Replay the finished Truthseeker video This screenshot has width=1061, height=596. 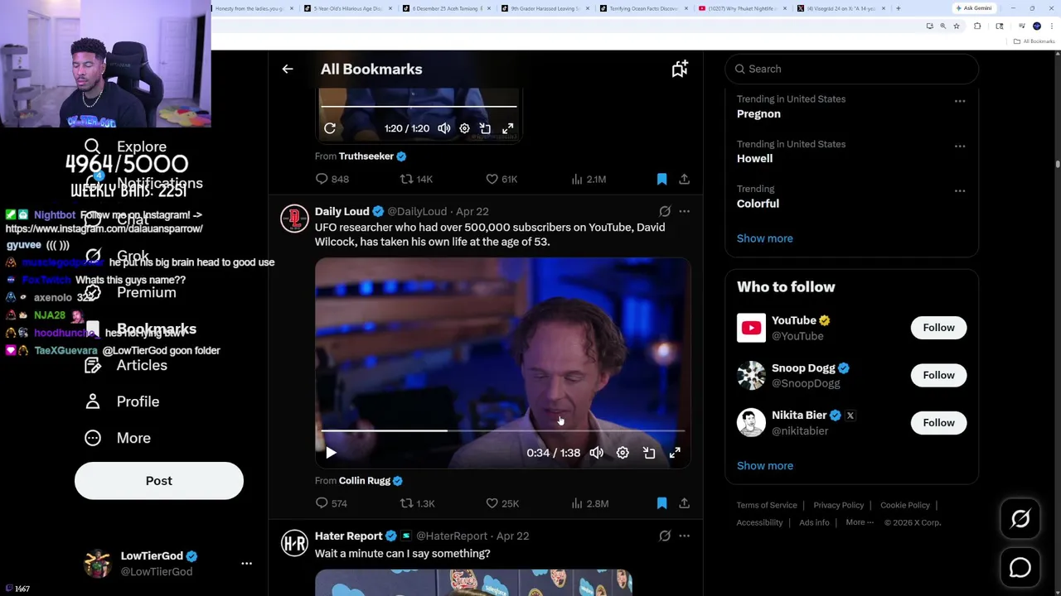point(330,128)
